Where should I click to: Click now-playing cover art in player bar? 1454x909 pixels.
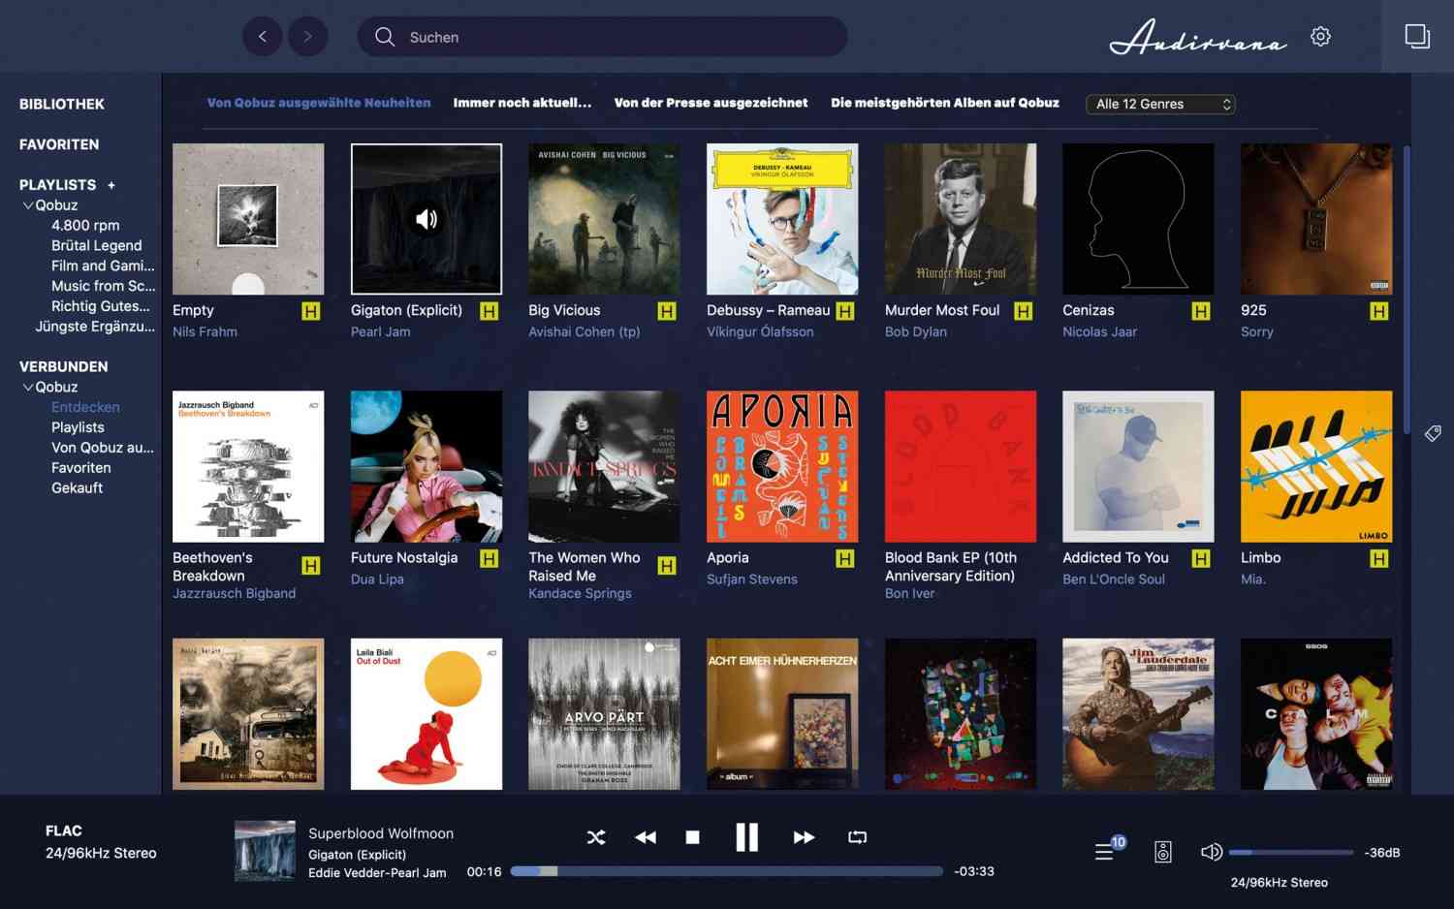(x=265, y=851)
